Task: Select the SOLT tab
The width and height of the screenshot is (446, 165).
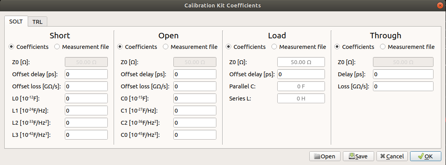Action: tap(16, 22)
